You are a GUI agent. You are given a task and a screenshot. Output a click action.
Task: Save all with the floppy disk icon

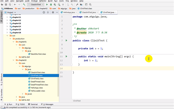coord(6,4)
